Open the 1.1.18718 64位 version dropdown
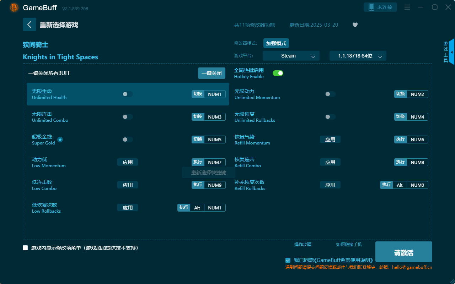The image size is (455, 284). (358, 56)
